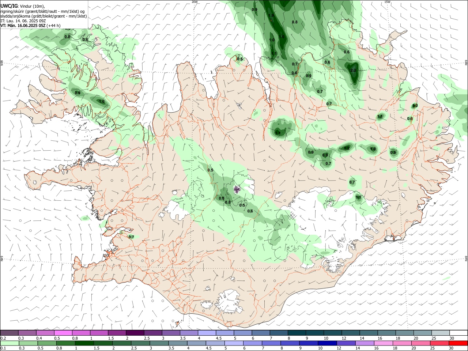Click the darkest purple snow swatch between 2 and 2.5
This screenshot has height=351, width=468.
135,333
